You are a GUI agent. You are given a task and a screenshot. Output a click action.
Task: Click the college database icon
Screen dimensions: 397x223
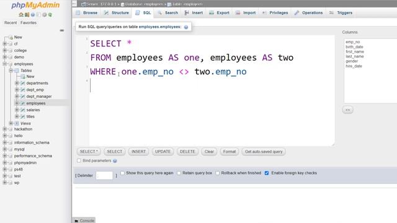click(11, 50)
